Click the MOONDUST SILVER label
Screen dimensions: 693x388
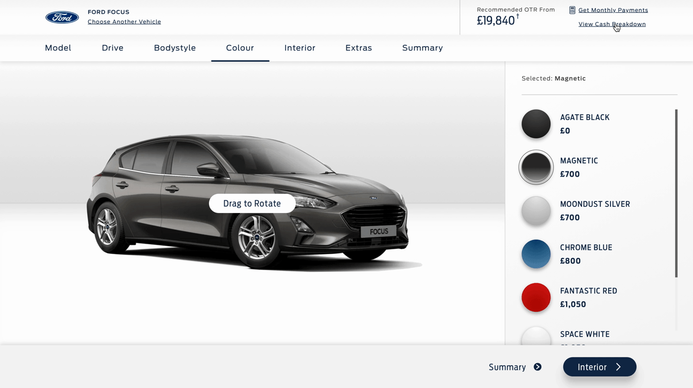(595, 204)
